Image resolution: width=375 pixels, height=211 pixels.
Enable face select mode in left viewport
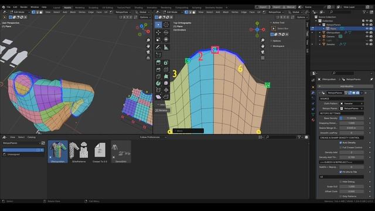coord(41,12)
